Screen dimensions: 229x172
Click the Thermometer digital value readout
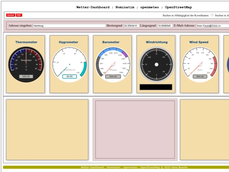(x=26, y=76)
